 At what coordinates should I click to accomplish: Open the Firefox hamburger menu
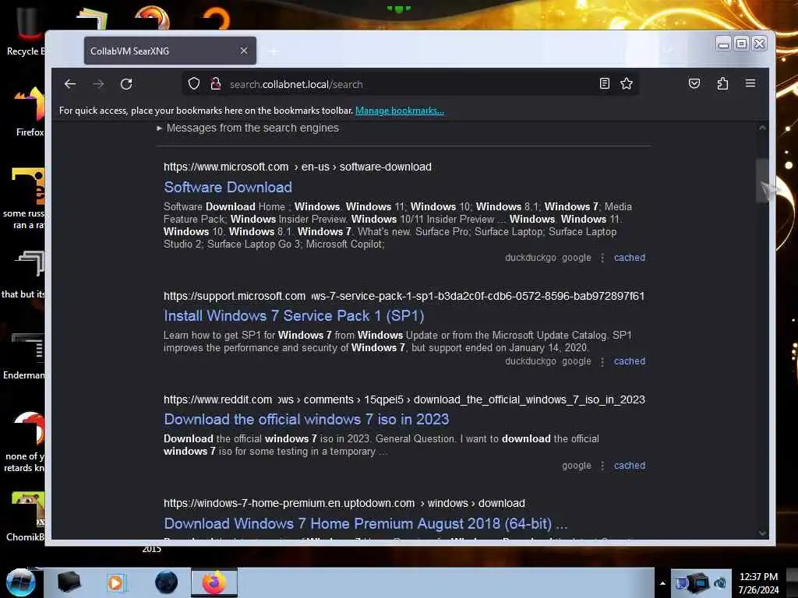pos(750,83)
